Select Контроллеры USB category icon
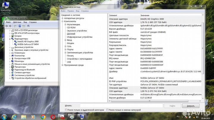The image size is (214, 120). pyautogui.click(x=12, y=58)
